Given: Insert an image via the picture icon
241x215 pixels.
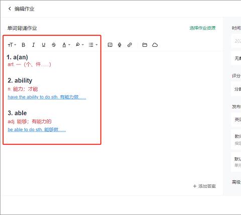Looking at the screenshot, I should point(110,45).
